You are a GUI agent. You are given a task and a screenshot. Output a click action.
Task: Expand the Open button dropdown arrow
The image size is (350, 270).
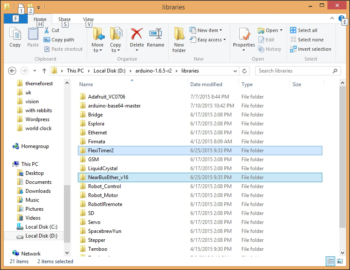(281, 30)
